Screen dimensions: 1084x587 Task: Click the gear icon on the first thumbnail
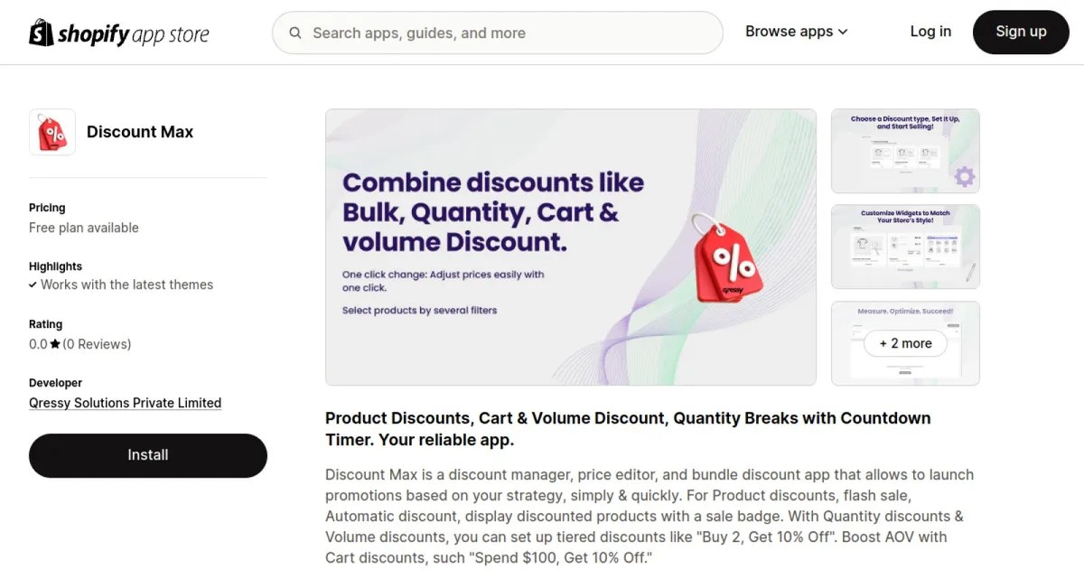coord(965,177)
